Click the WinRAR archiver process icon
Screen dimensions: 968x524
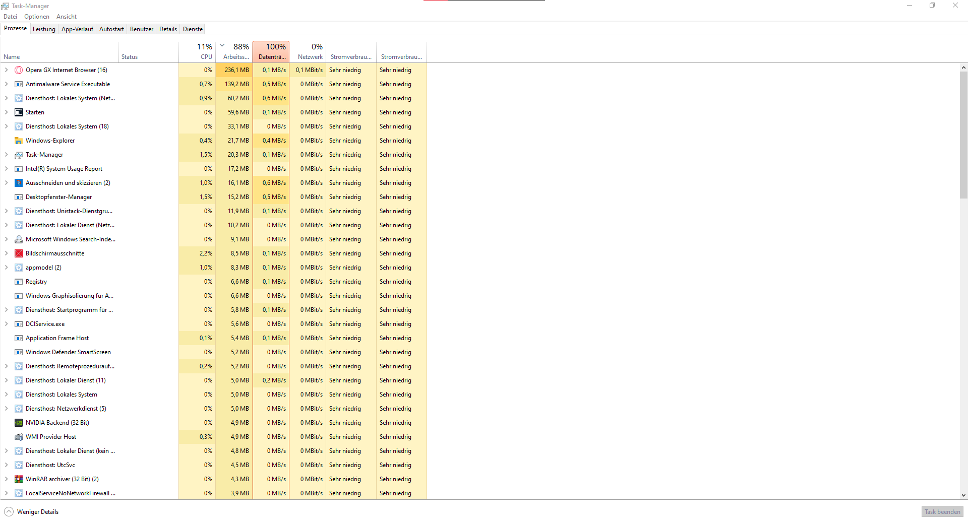click(x=19, y=479)
